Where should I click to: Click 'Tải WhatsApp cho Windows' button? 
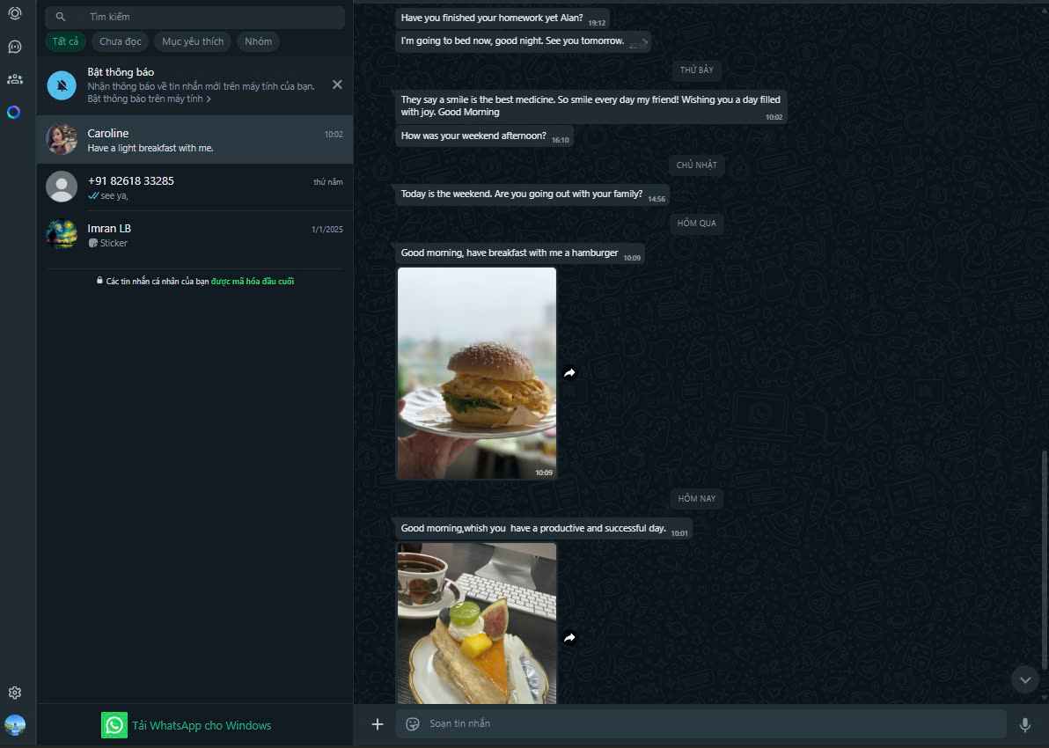click(x=187, y=725)
